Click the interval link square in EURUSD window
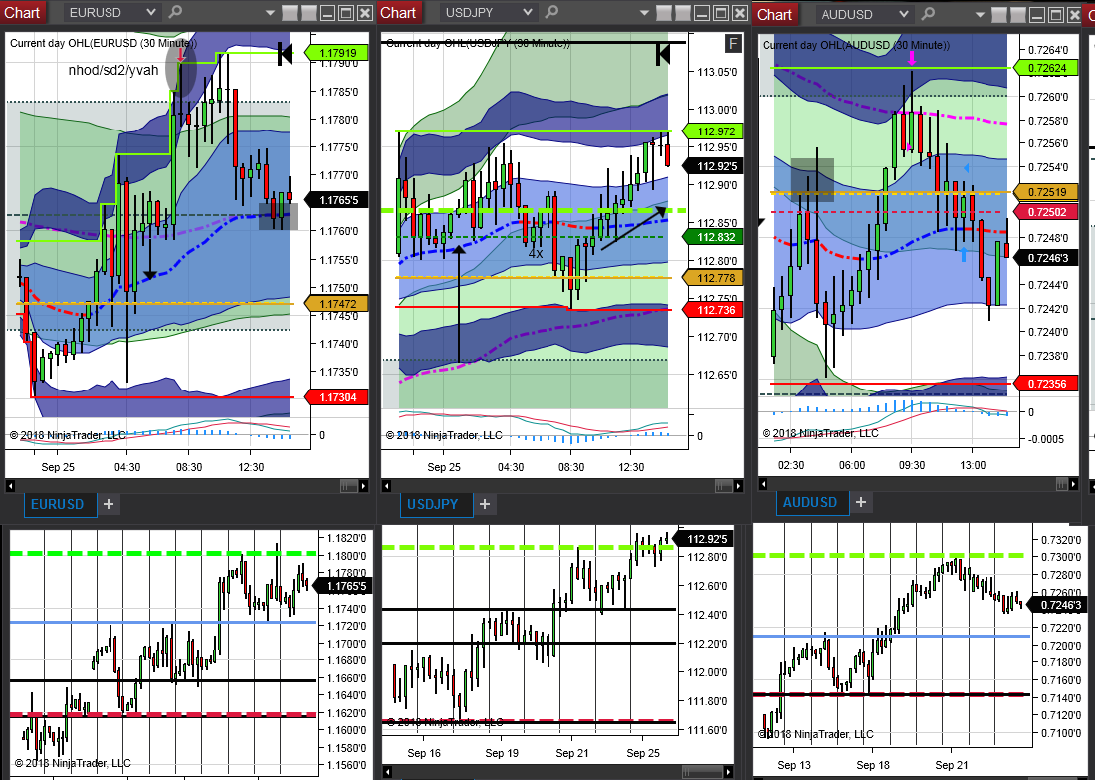 pyautogui.click(x=307, y=13)
